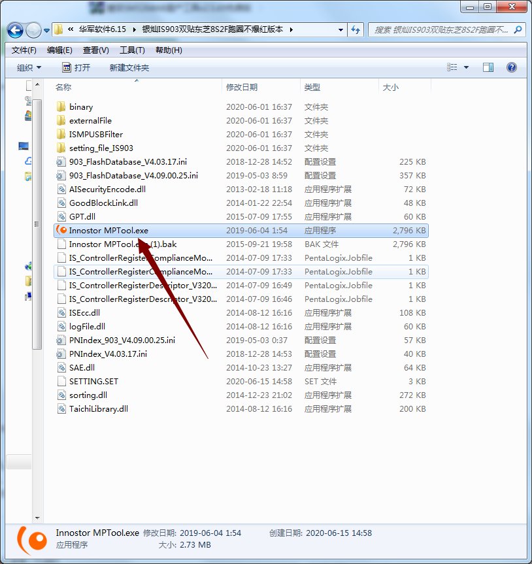Open the 组织 dropdown menu

click(x=29, y=67)
